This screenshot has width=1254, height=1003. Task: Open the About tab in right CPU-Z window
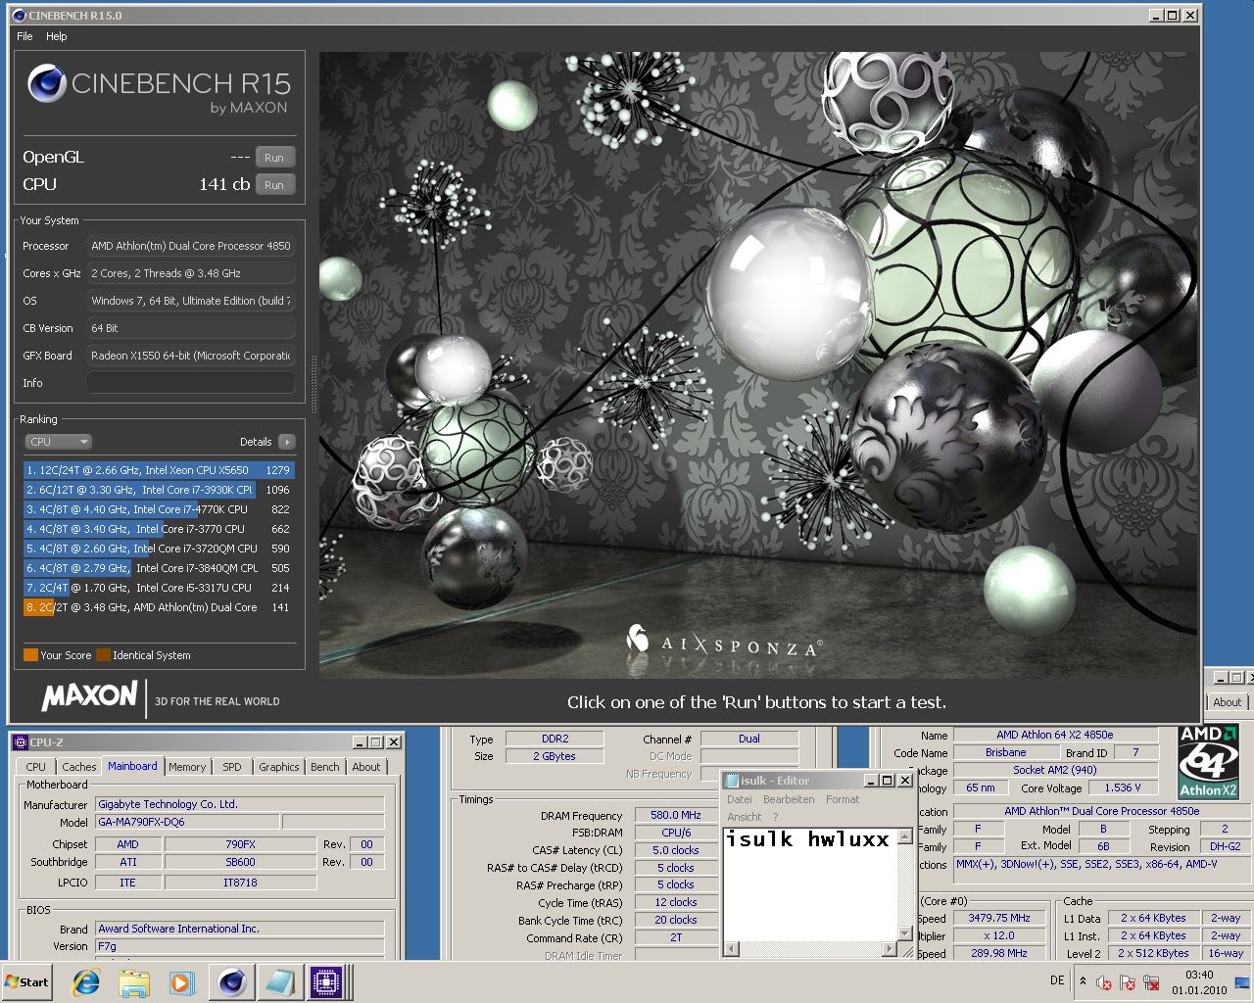(1227, 702)
